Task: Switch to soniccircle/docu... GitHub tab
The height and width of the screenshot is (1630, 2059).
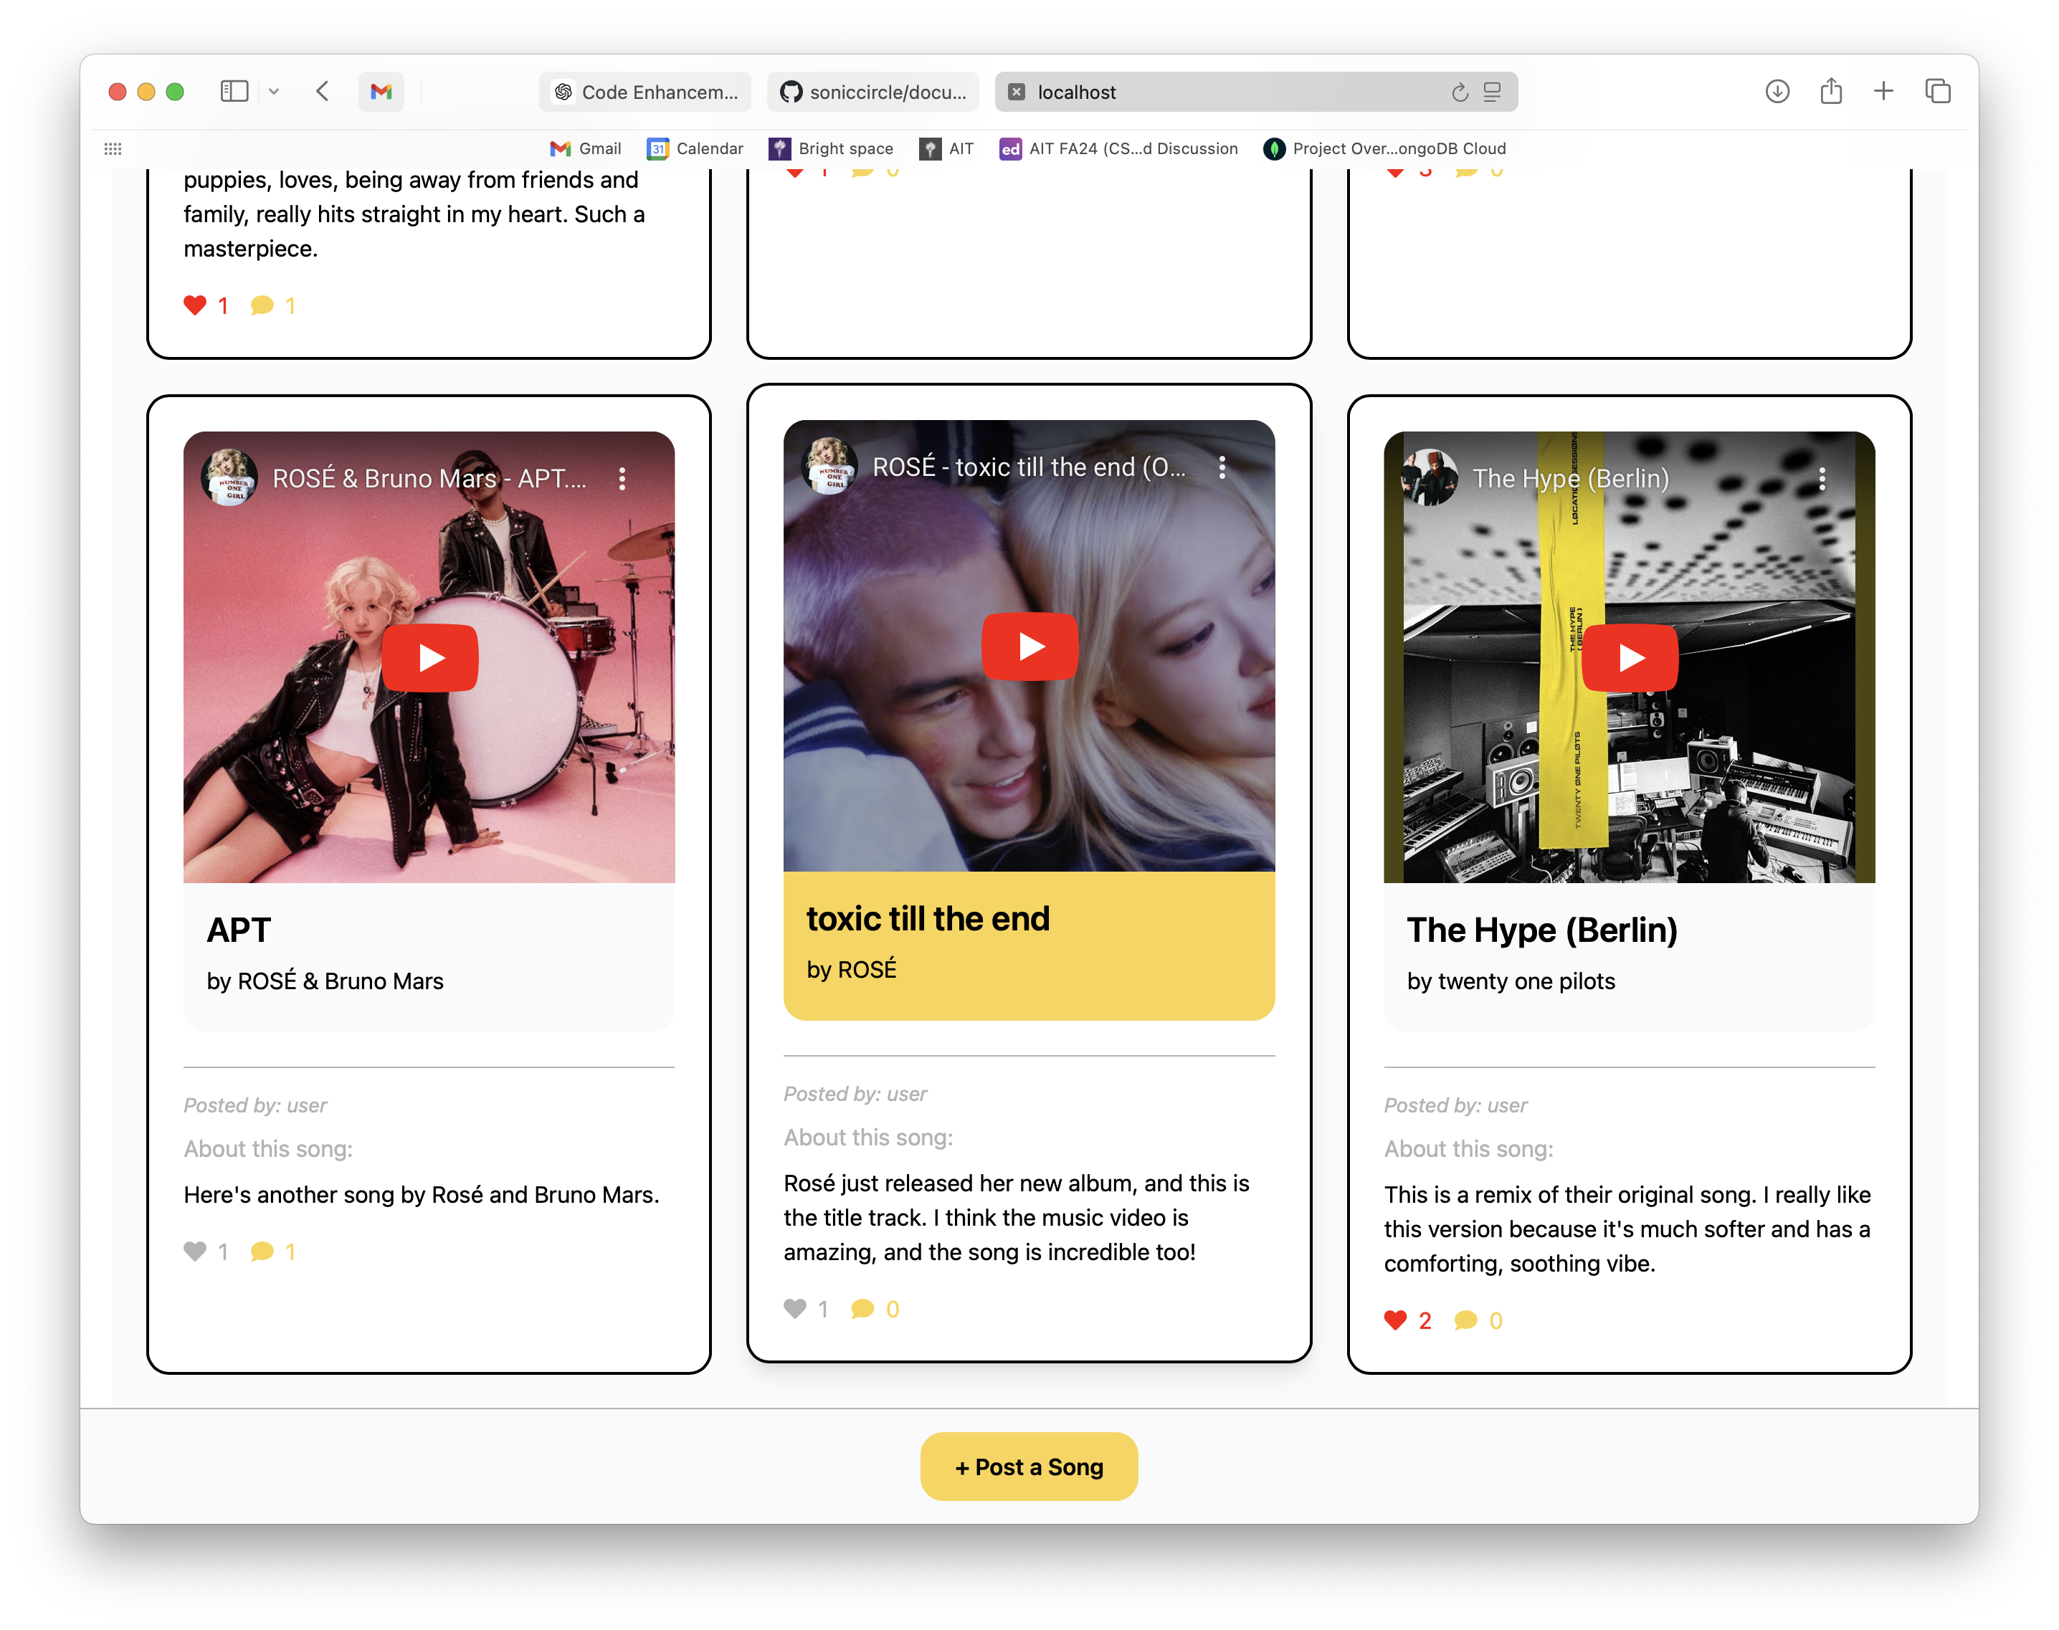Action: point(872,92)
